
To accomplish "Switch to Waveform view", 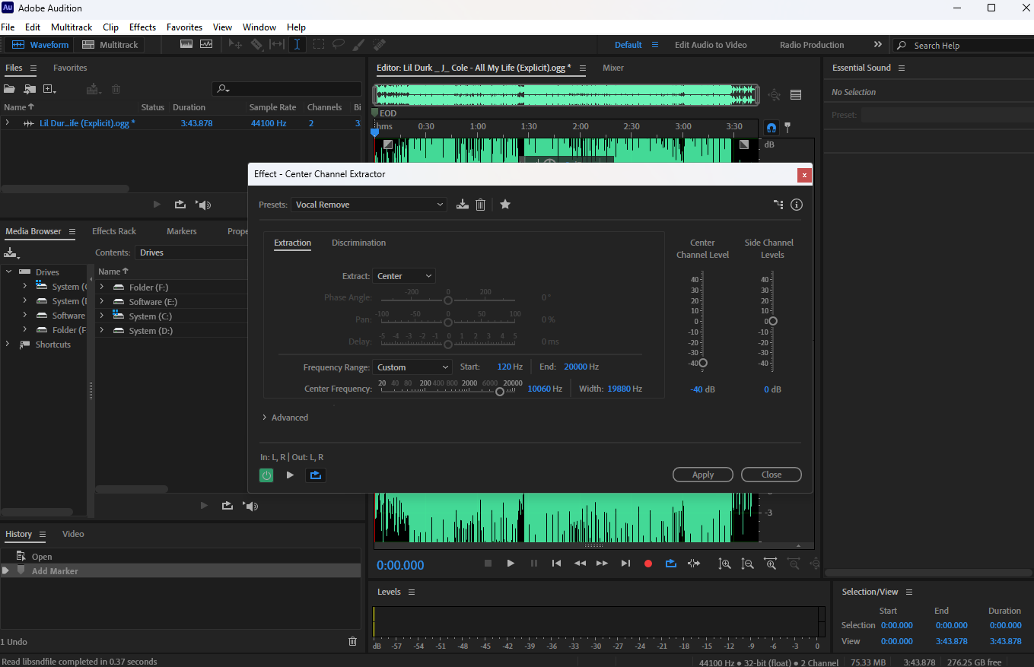I will 40,45.
